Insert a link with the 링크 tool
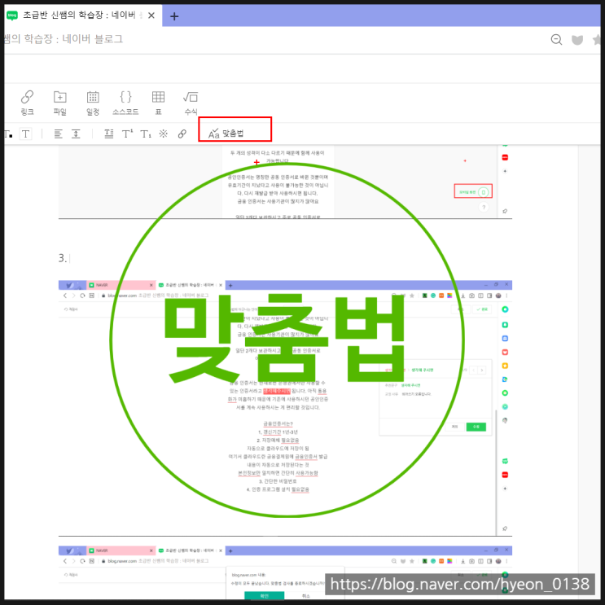Image resolution: width=605 pixels, height=605 pixels. coord(27,103)
